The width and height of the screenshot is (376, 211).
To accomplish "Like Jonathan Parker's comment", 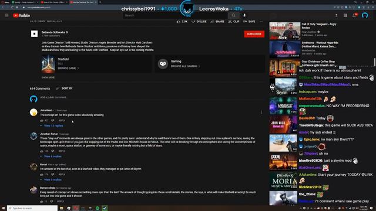I will 42,151.
